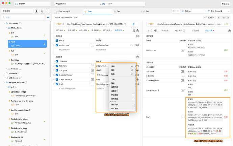Open the POST method dropdown

click(x=60, y=24)
